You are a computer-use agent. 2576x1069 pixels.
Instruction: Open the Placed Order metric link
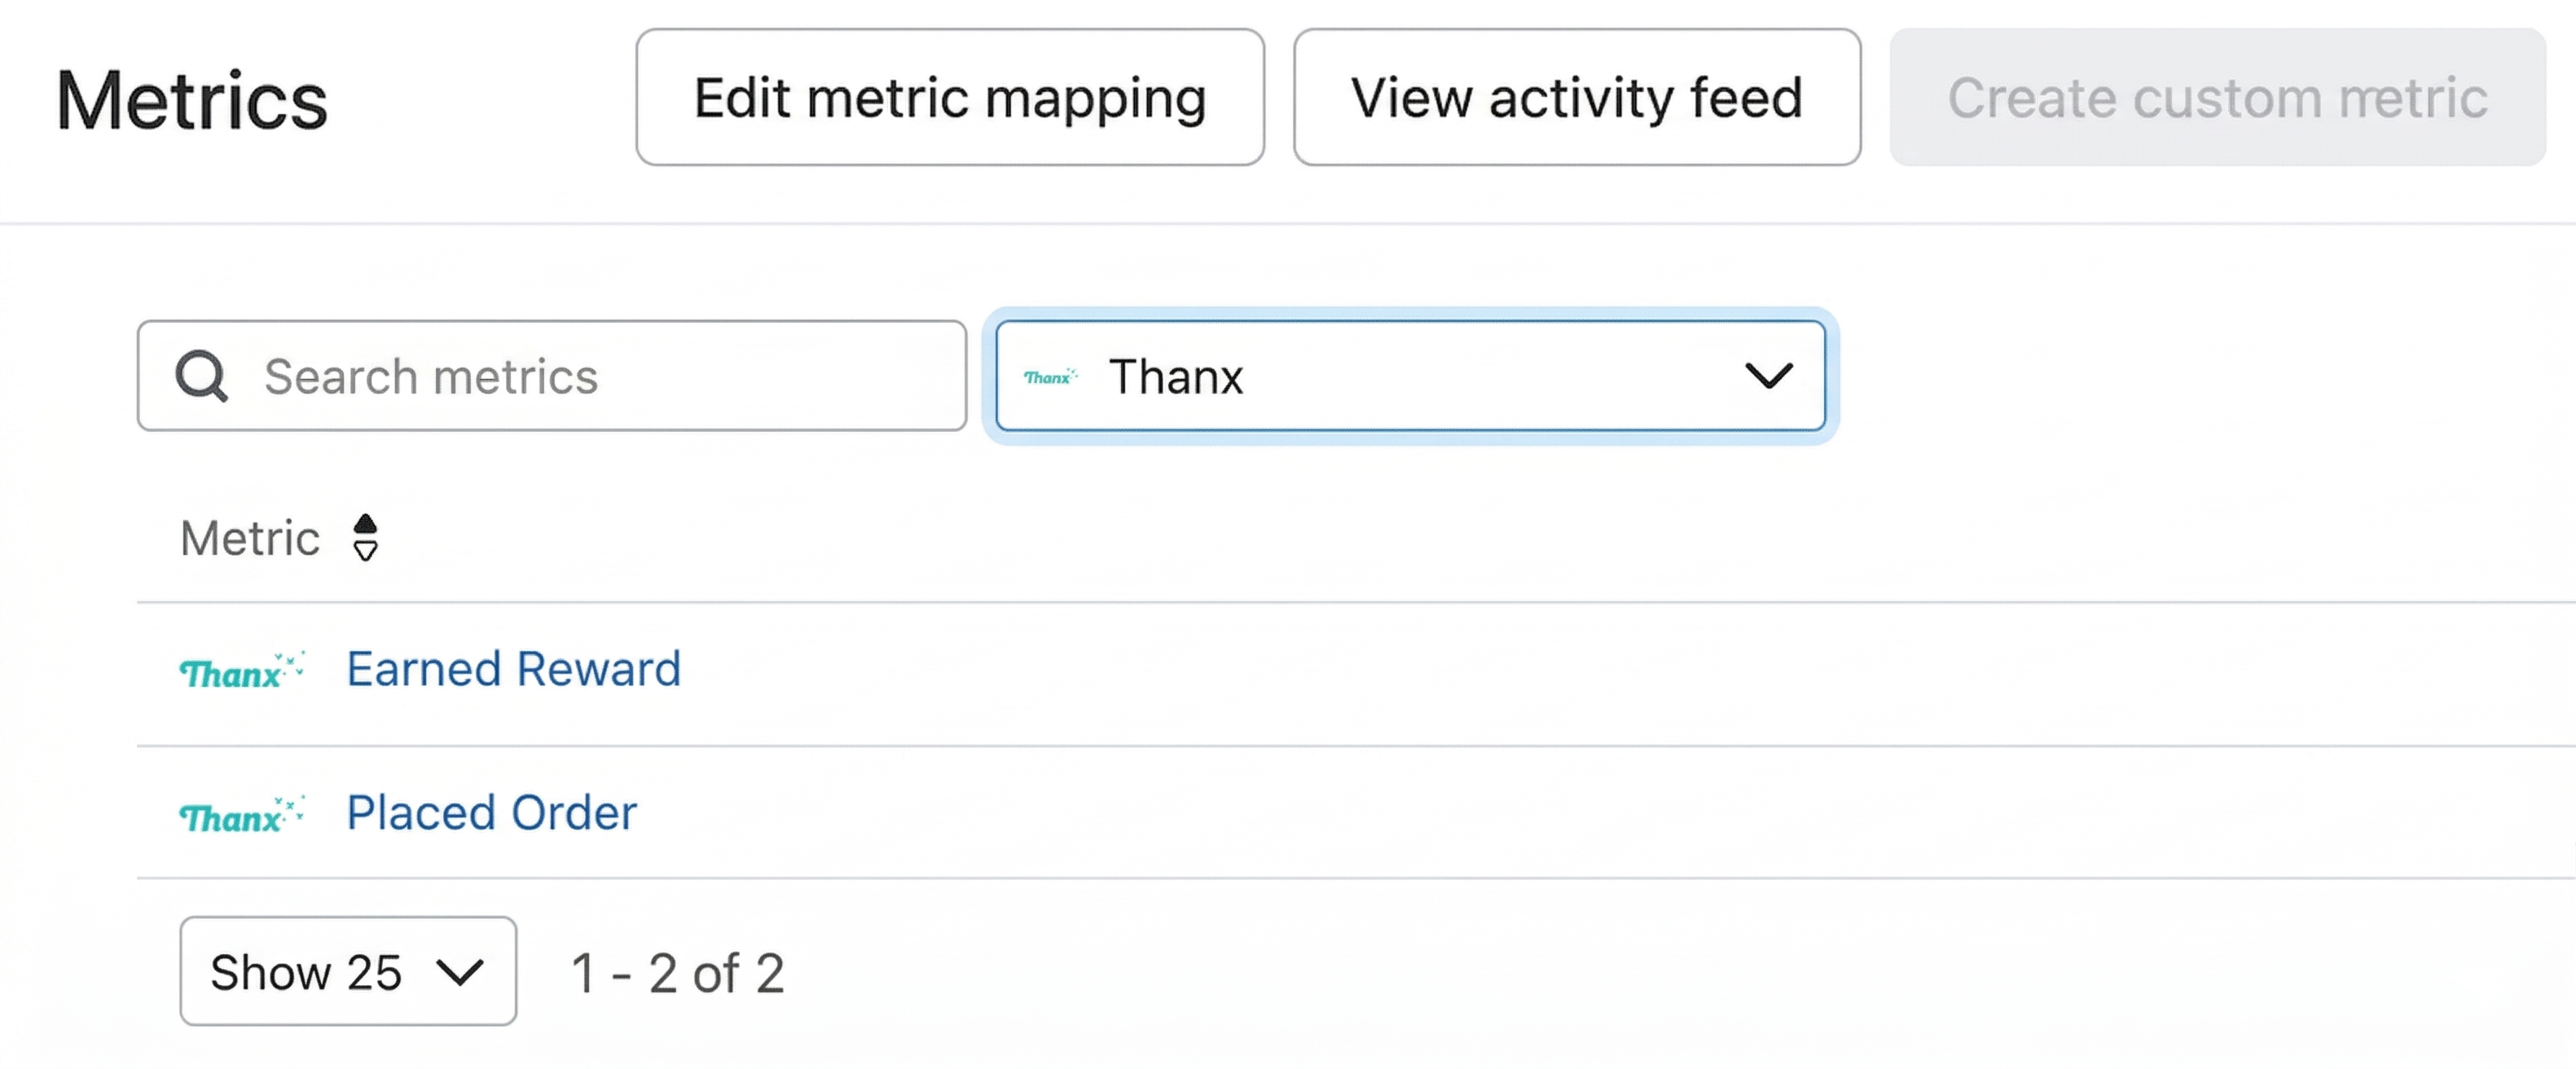(491, 813)
